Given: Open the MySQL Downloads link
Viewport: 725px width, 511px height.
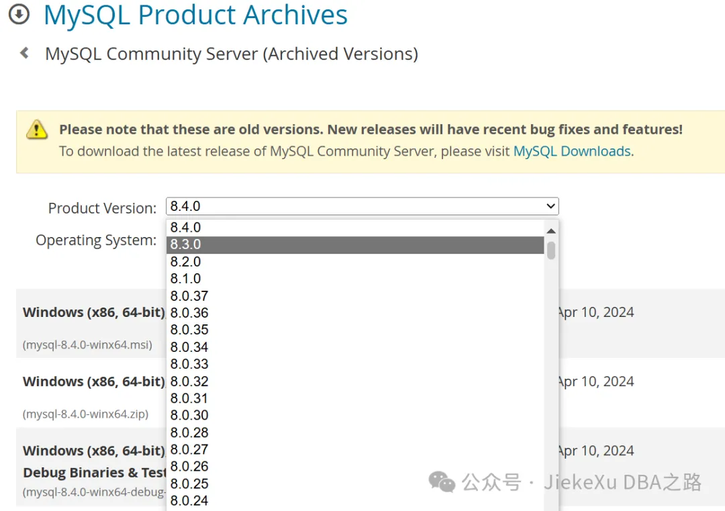Looking at the screenshot, I should click(571, 151).
